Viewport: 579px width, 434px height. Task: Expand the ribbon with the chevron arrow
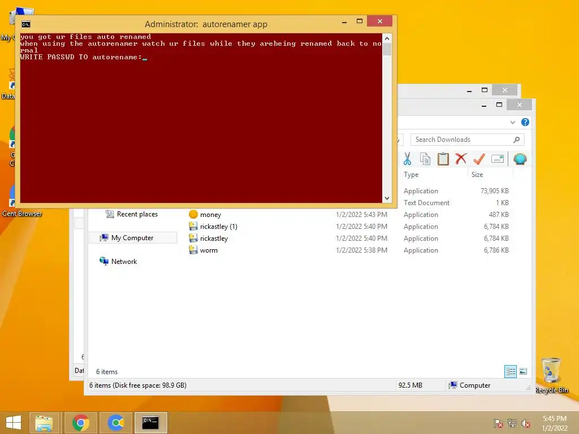click(x=512, y=122)
